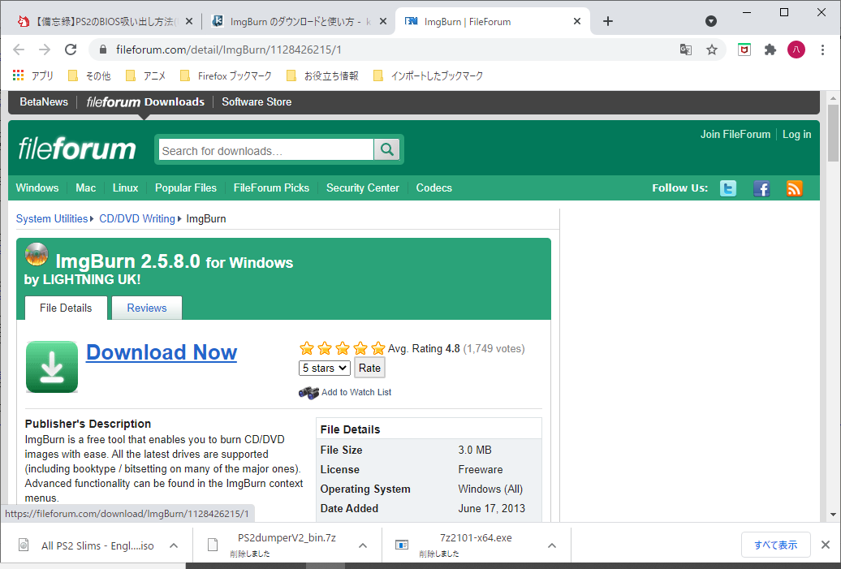Open FileForum Picks in the nav bar
The image size is (841, 569).
[271, 188]
